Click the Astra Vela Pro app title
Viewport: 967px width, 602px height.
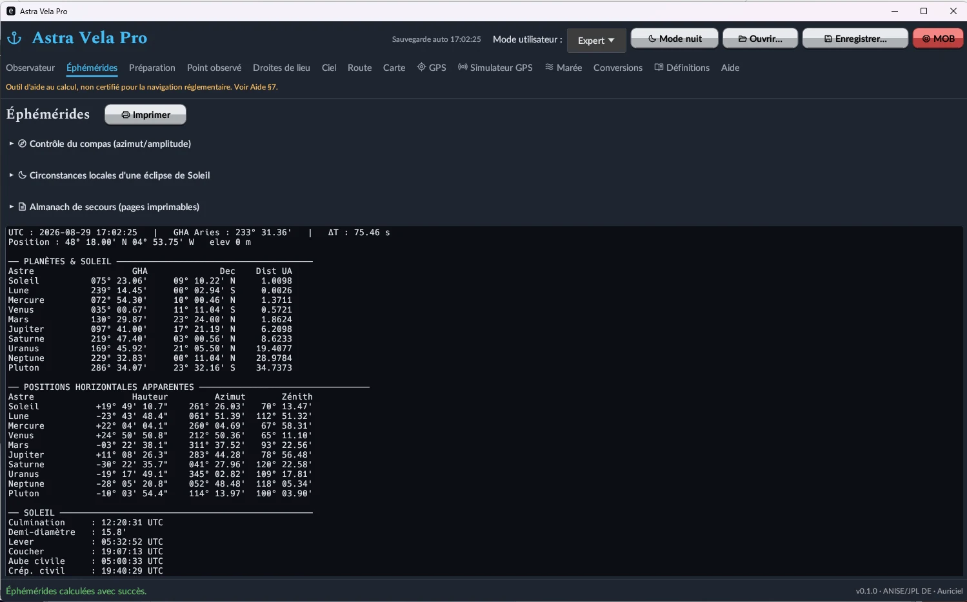tap(90, 38)
